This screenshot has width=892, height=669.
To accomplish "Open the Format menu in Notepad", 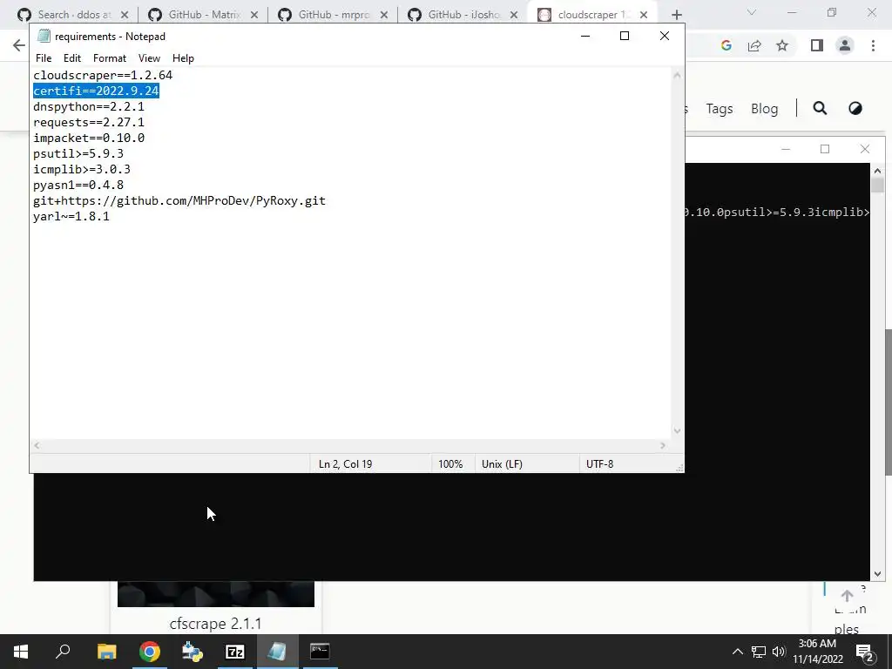I will point(110,58).
